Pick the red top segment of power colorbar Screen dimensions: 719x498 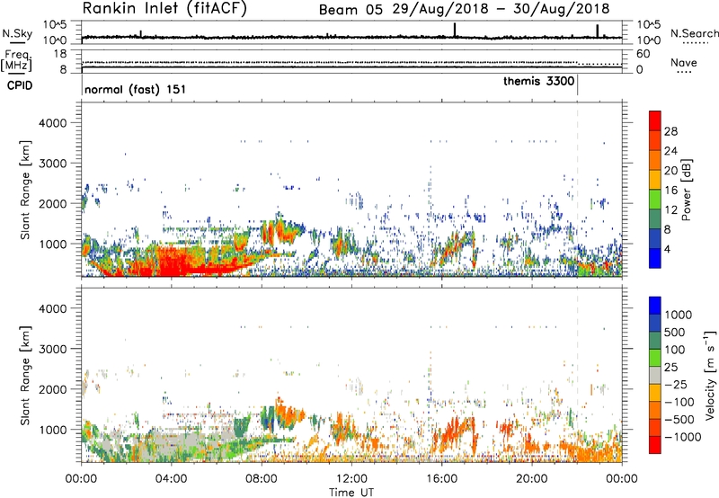[655, 120]
